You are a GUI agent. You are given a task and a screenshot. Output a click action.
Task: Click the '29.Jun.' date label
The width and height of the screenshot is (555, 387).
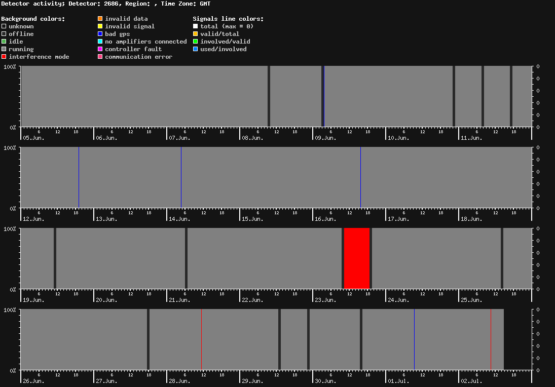[x=253, y=381]
